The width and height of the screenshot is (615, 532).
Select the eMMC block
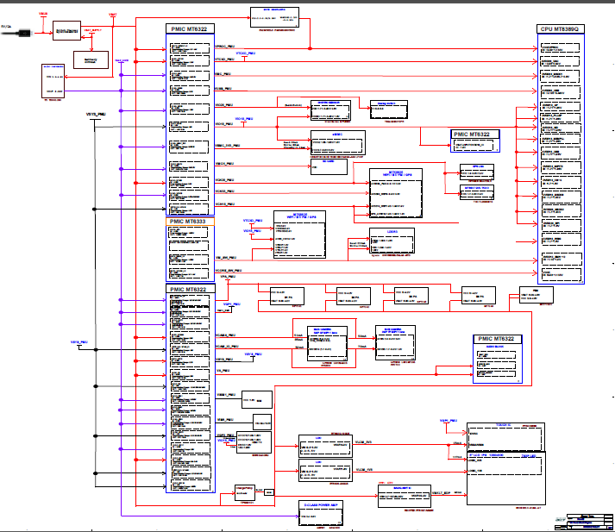point(338,143)
